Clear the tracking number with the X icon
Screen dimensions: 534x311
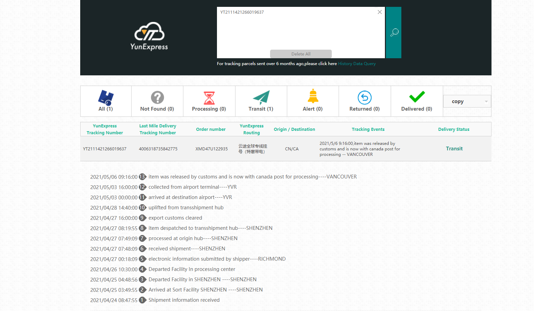pos(379,12)
